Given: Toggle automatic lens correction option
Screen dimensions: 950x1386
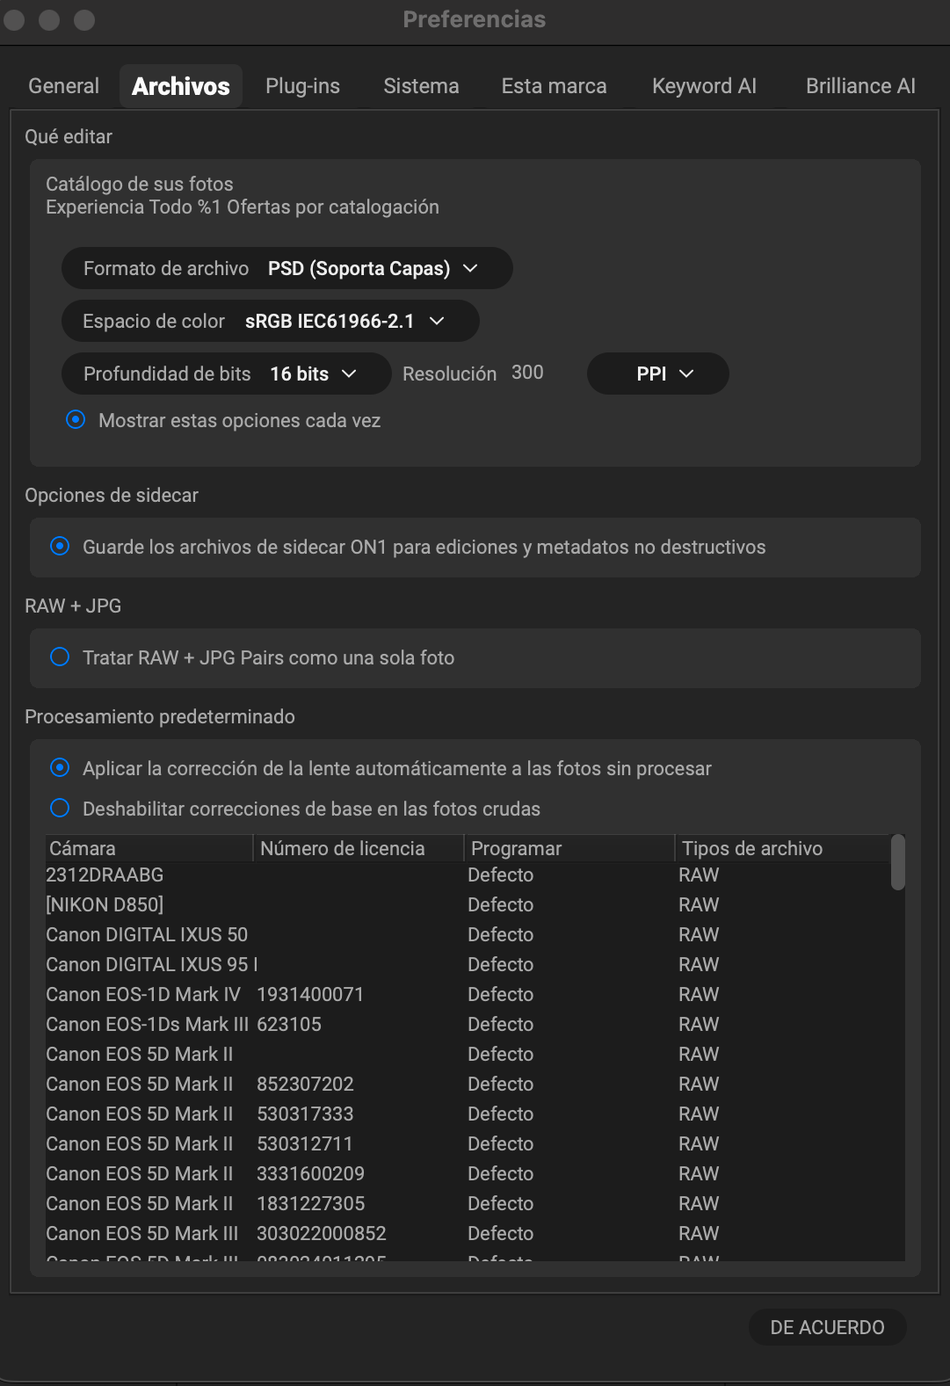Looking at the screenshot, I should (x=60, y=768).
